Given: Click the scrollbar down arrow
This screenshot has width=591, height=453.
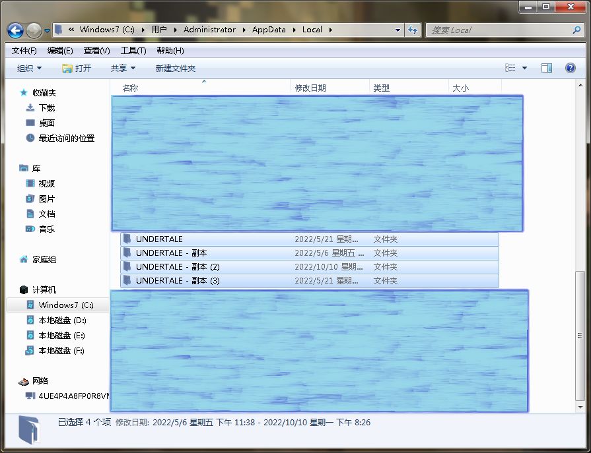Looking at the screenshot, I should click(x=580, y=407).
